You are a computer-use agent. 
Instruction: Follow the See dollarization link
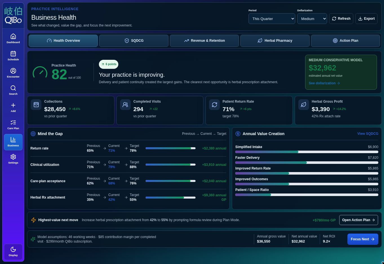[x=324, y=83]
